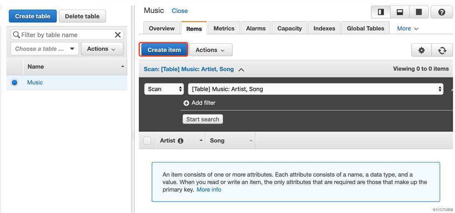
Task: Switch to split side-by-side panel layout icon
Action: 381,12
